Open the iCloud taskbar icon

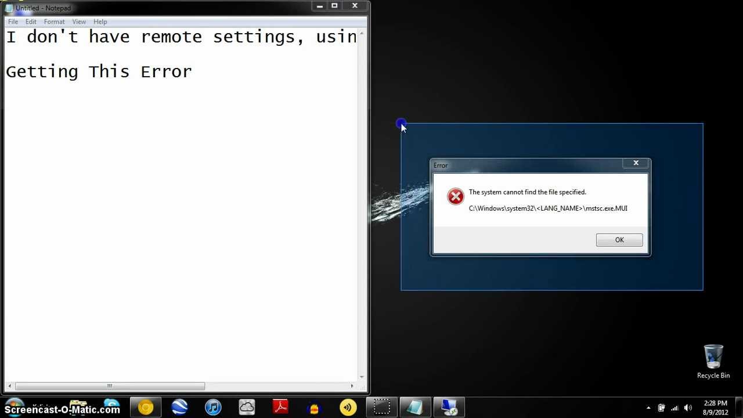point(247,408)
